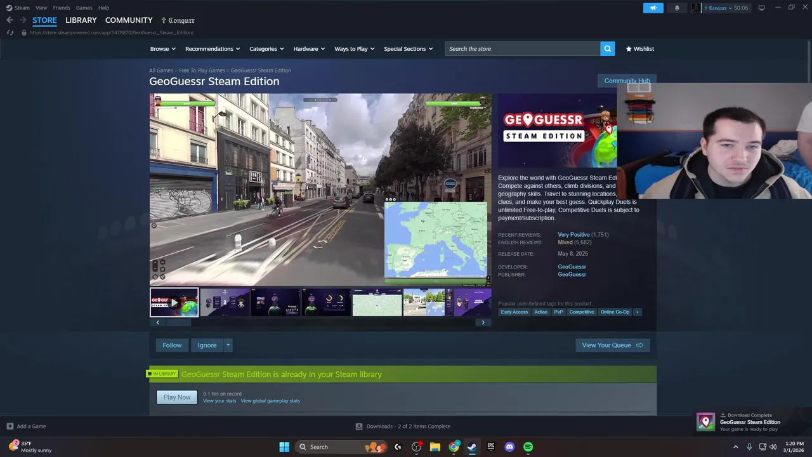Viewport: 812px width, 457px height.
Task: Open the Downloads status in the bottom bar
Action: coord(403,427)
